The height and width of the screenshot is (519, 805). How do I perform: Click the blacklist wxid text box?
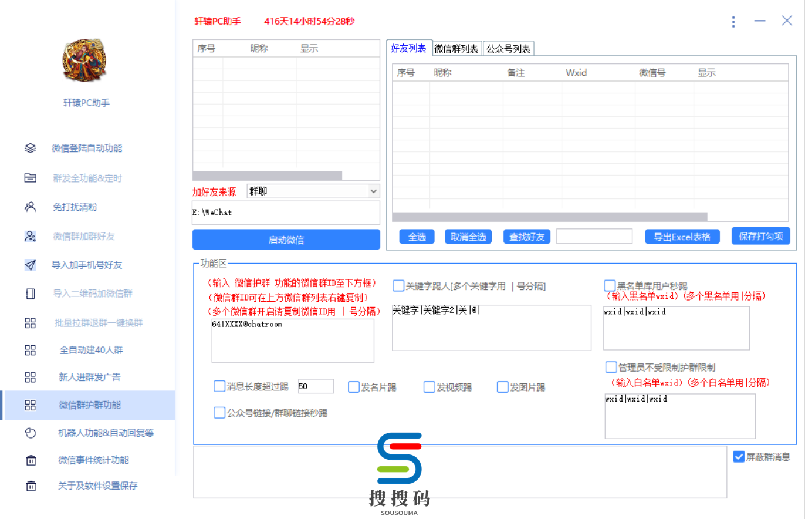pyautogui.click(x=677, y=328)
